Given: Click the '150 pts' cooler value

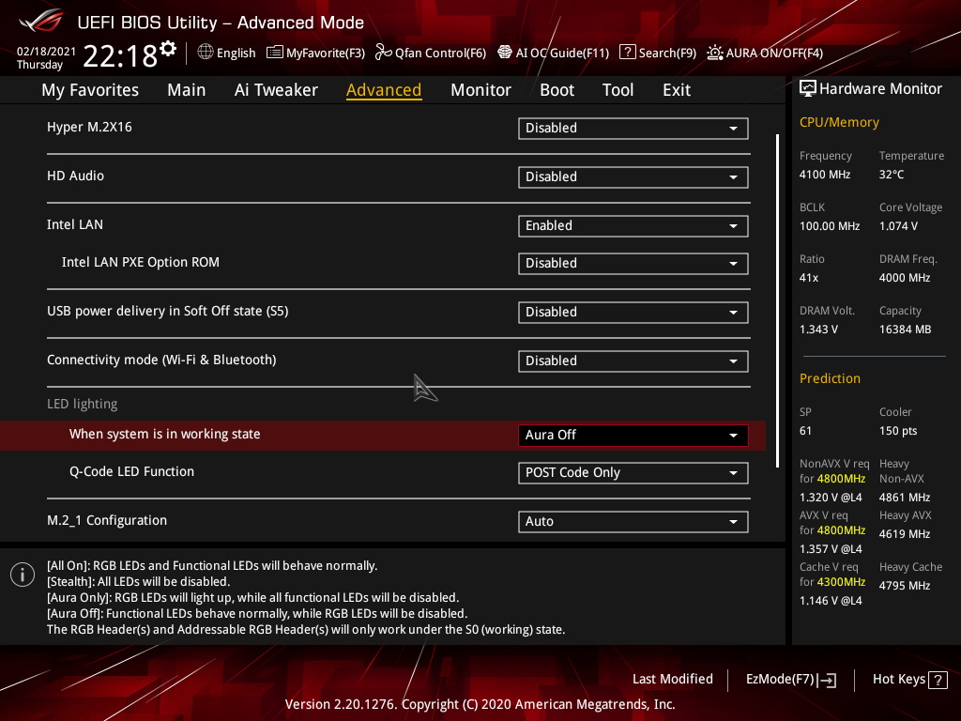Looking at the screenshot, I should point(898,431).
